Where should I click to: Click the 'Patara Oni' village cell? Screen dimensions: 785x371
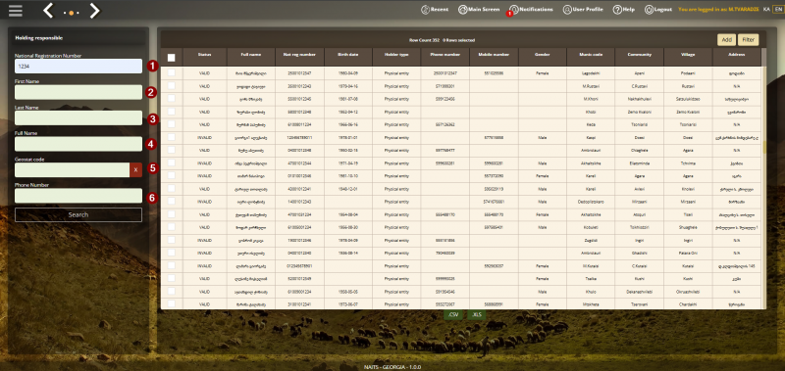(x=689, y=253)
